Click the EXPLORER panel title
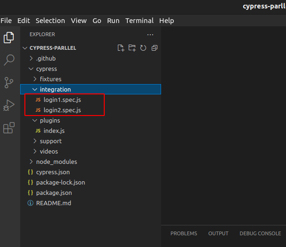The image size is (286, 247). 42,34
